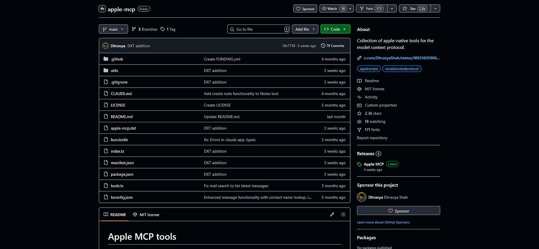The image size is (539, 249).
Task: Open the Packages heading link
Action: pyautogui.click(x=366, y=238)
